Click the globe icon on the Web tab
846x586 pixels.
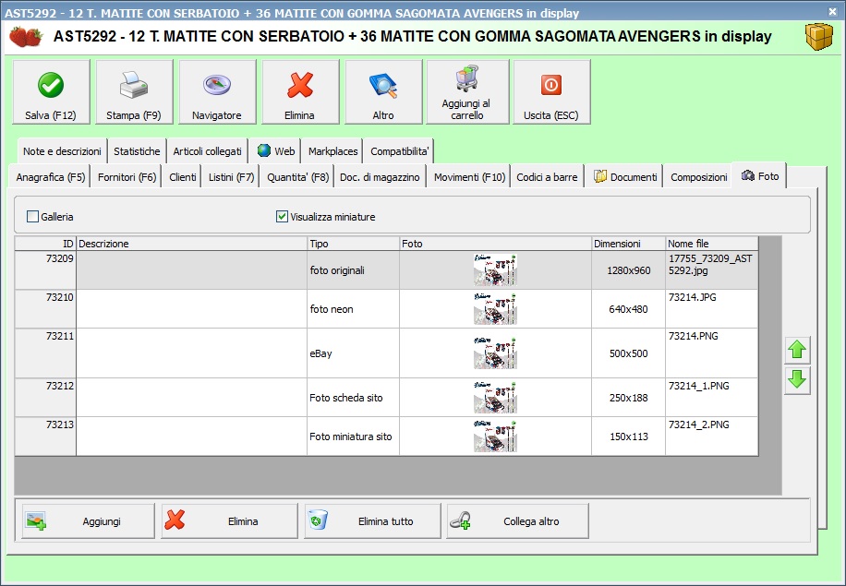coord(264,150)
